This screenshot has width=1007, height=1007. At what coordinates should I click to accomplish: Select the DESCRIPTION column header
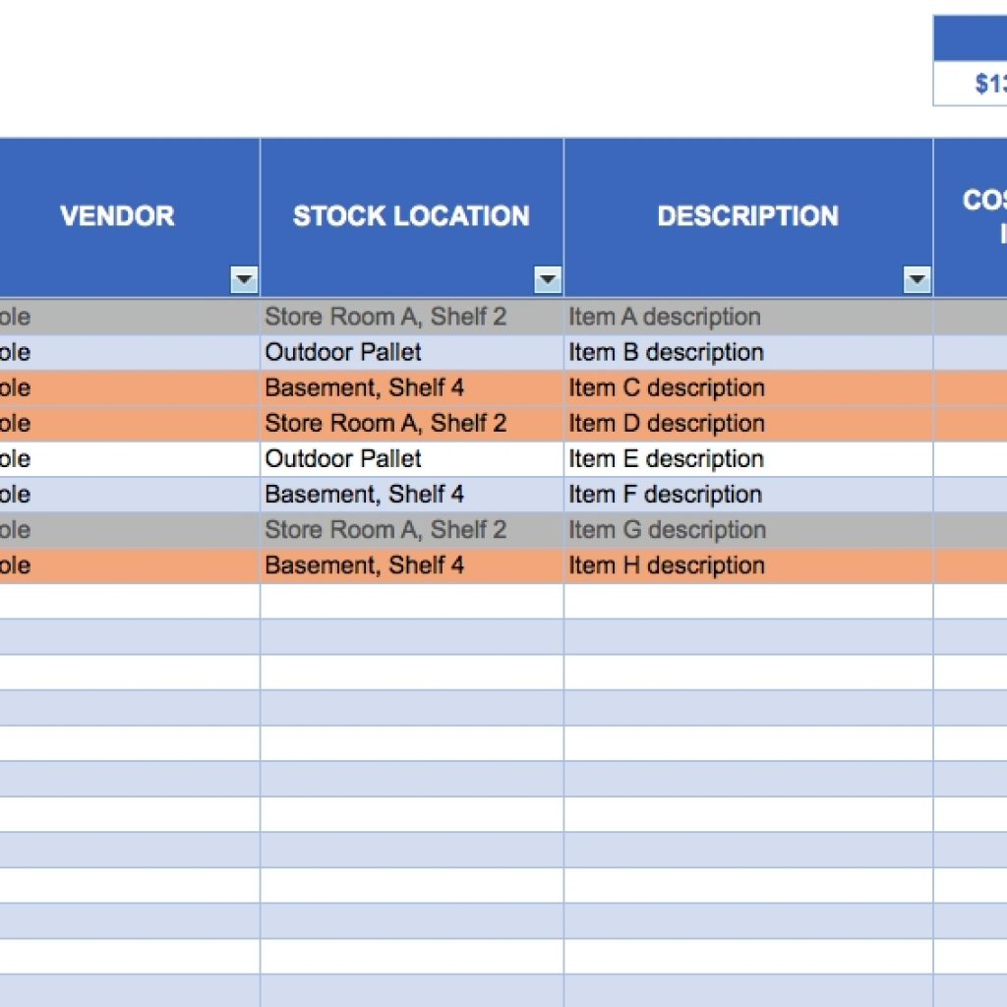(x=749, y=215)
